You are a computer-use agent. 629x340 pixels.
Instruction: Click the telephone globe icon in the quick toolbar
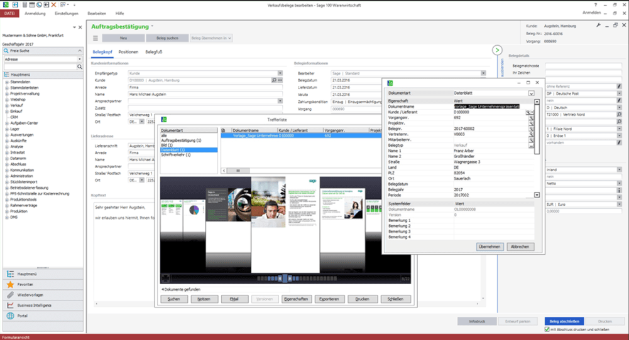pos(39,5)
